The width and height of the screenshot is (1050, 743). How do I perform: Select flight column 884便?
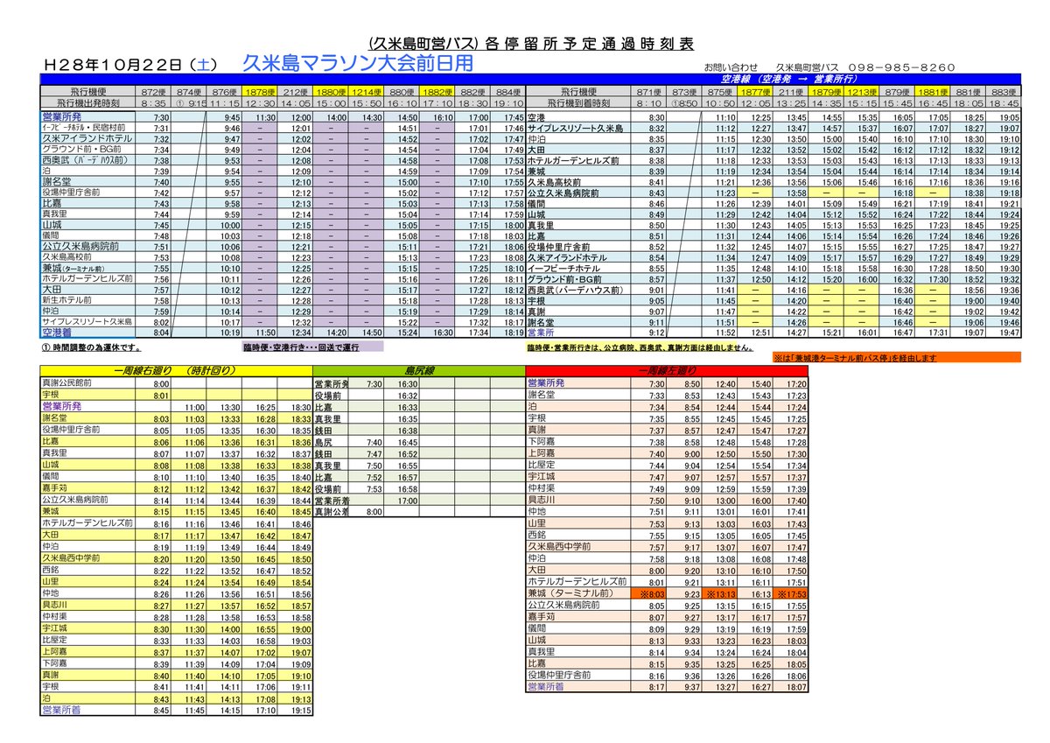(x=507, y=91)
